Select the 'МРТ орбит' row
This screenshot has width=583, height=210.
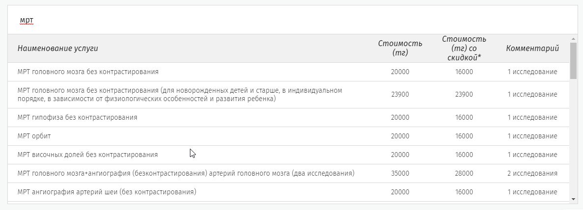(x=288, y=136)
